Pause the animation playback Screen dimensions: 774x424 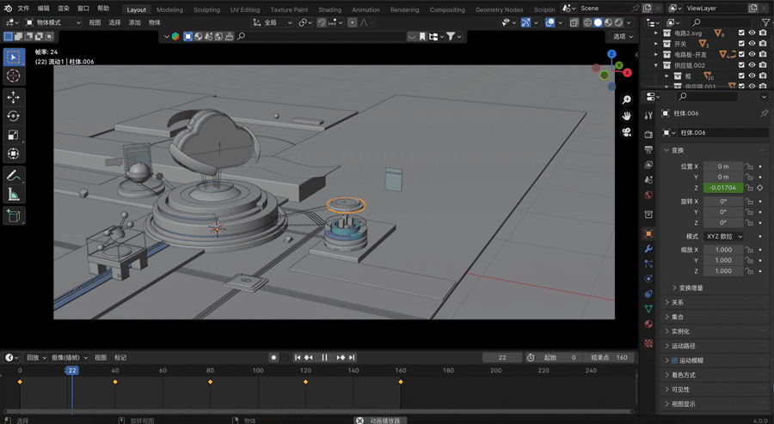[324, 358]
